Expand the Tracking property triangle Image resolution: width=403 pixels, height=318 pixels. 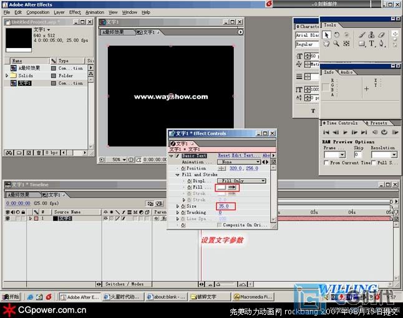tap(177, 213)
